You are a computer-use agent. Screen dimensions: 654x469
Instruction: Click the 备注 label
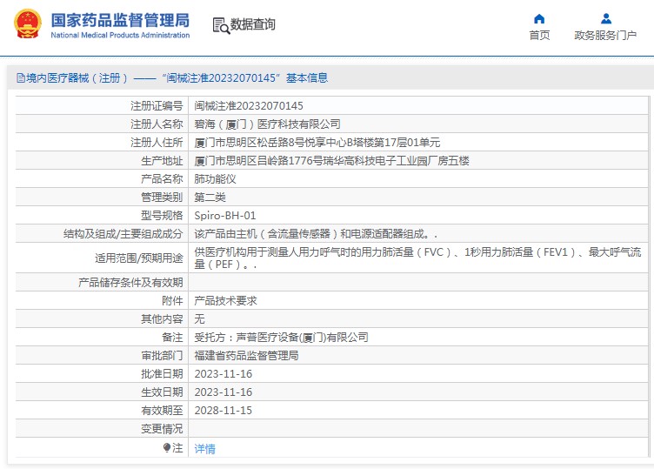click(172, 338)
